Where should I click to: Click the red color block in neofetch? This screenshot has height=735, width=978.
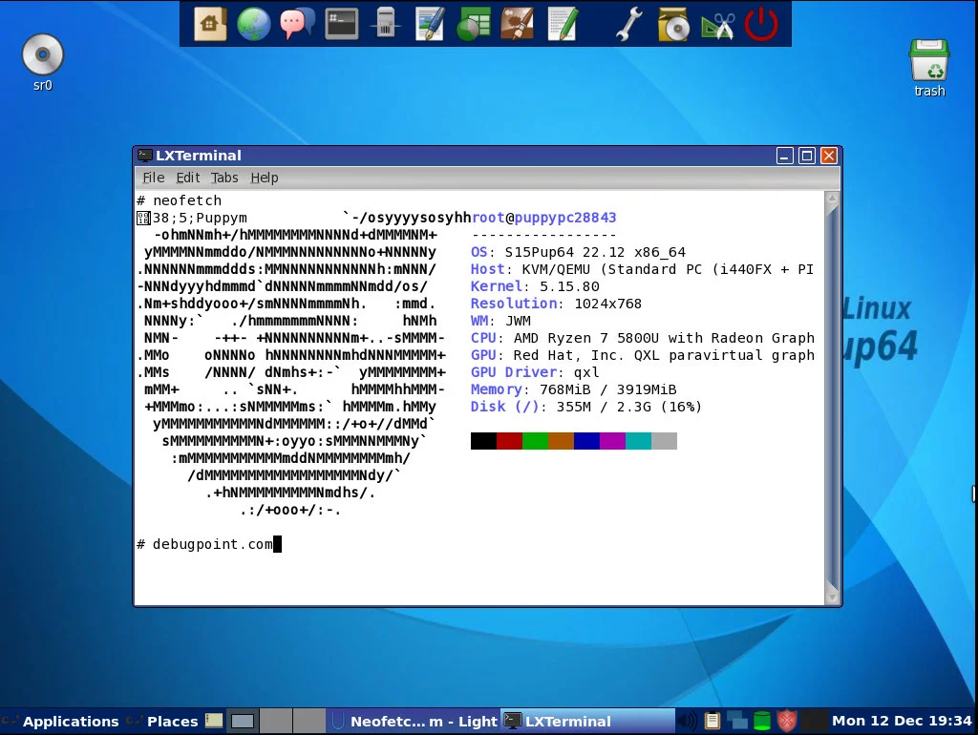509,441
